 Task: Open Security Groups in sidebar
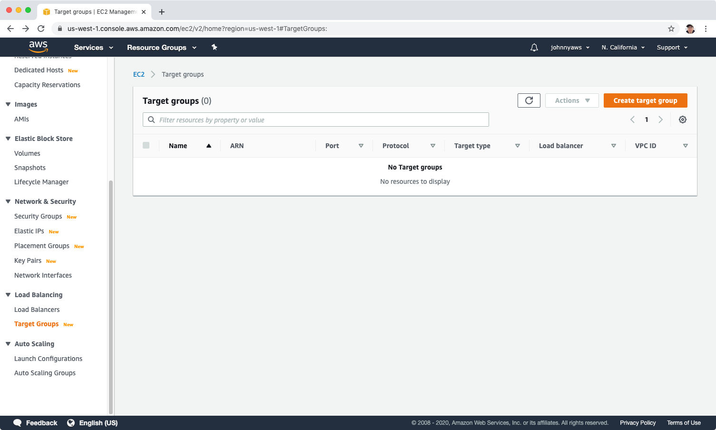[38, 216]
